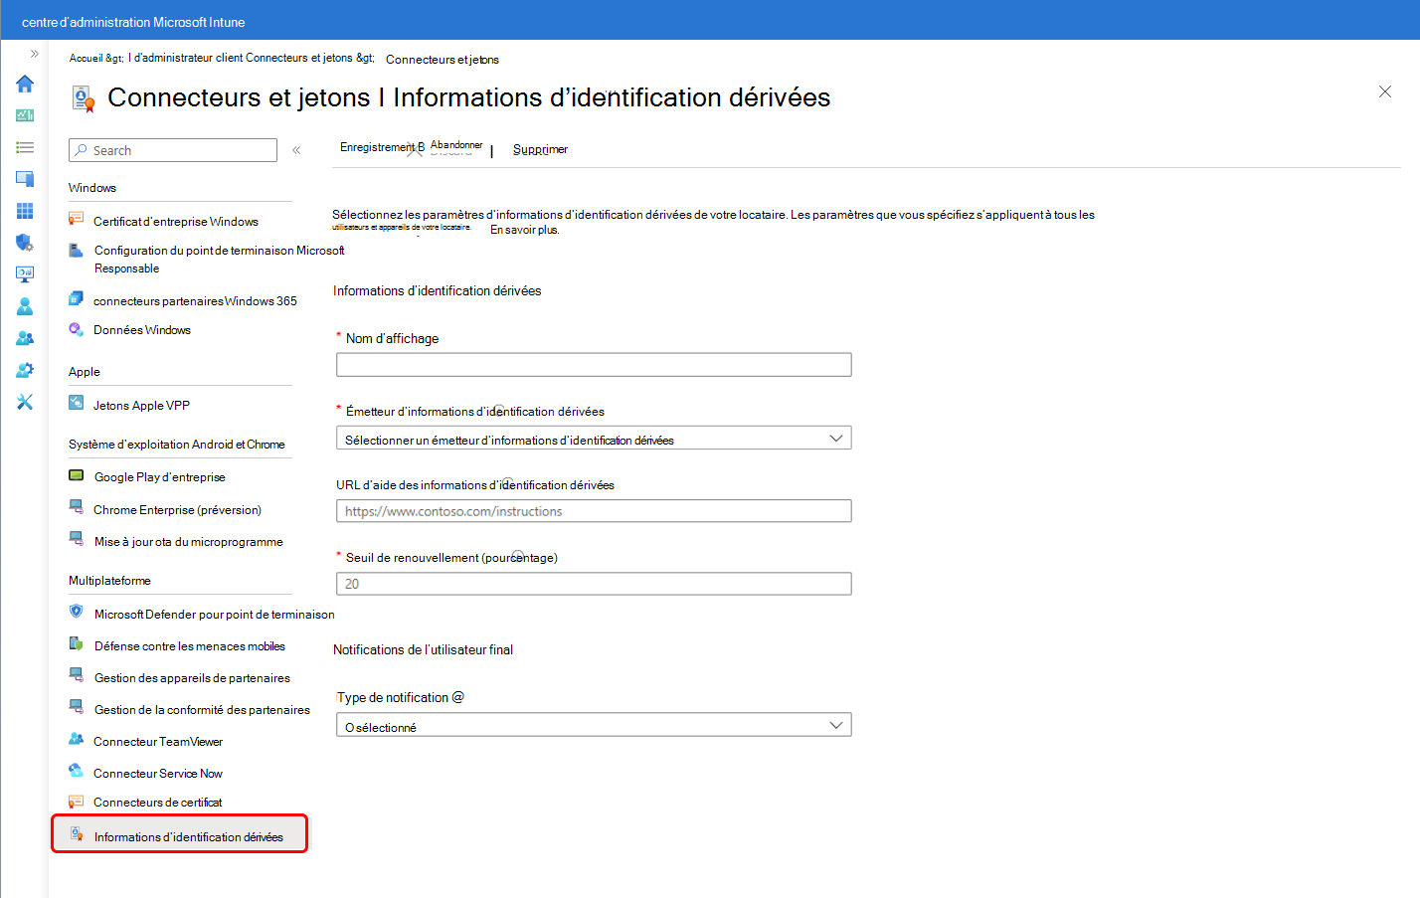
Task: Click the Multiplateforme section heading
Action: click(109, 581)
